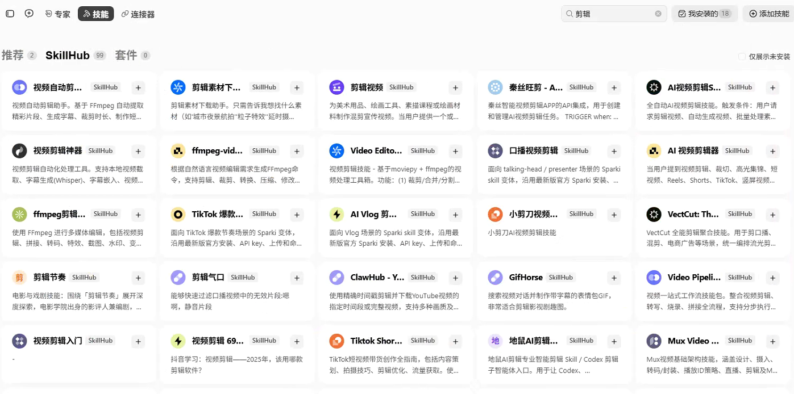Screen dimensions: 794x394
Task: Add the 口播视频剪辑 skill with plus
Action: 614,151
